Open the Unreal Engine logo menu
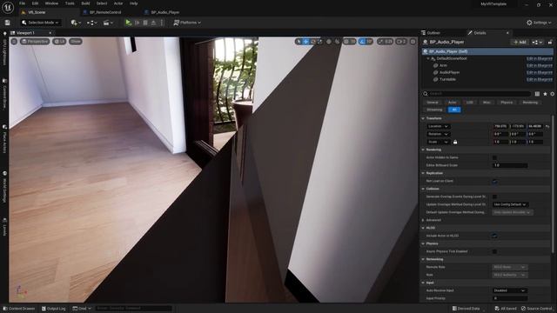Image resolution: width=557 pixels, height=313 pixels. coord(8,7)
